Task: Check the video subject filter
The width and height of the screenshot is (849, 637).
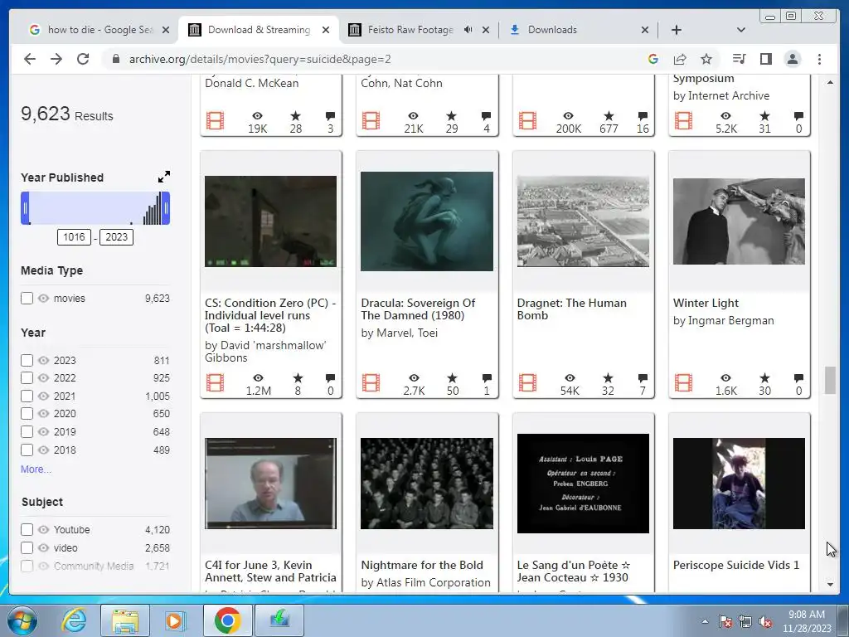Action: [x=27, y=547]
